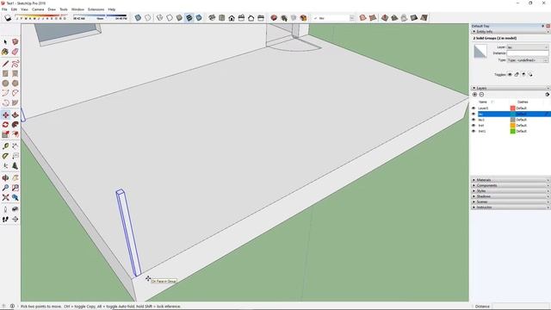The image size is (551, 310).
Task: Add a new layer with plus icon
Action: pos(474,95)
